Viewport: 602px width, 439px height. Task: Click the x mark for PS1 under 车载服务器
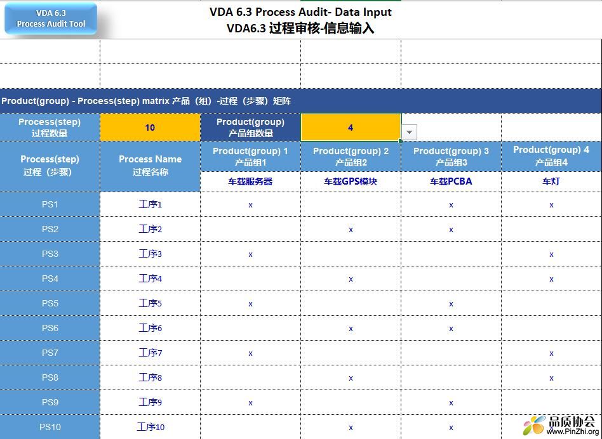click(250, 205)
